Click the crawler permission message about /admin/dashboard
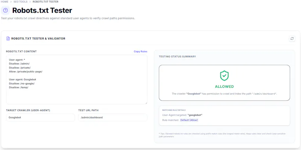Viewport: 301px width, 150px height. click(224, 94)
